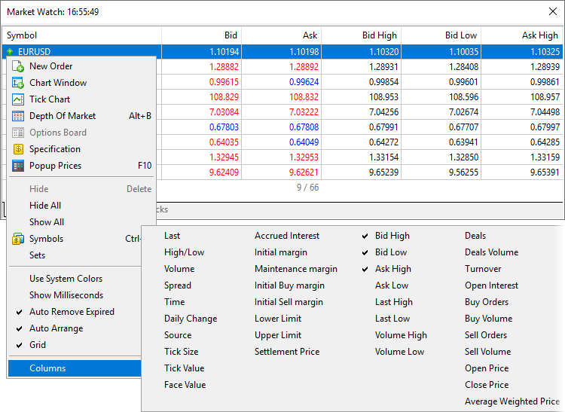
Task: Click the Specification icon
Action: click(x=18, y=149)
